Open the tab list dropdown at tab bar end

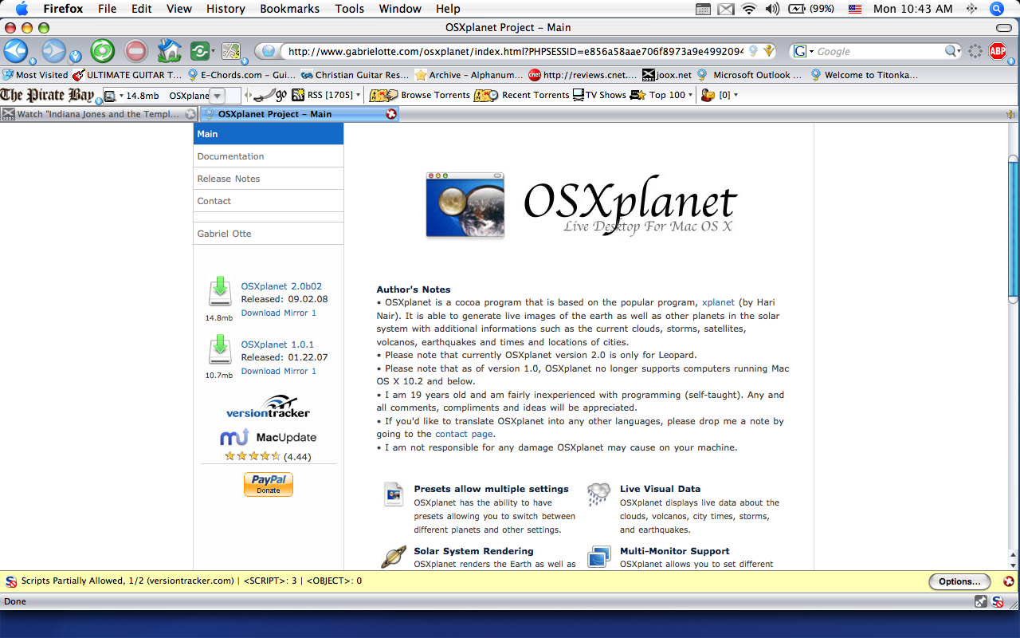[x=1010, y=114]
